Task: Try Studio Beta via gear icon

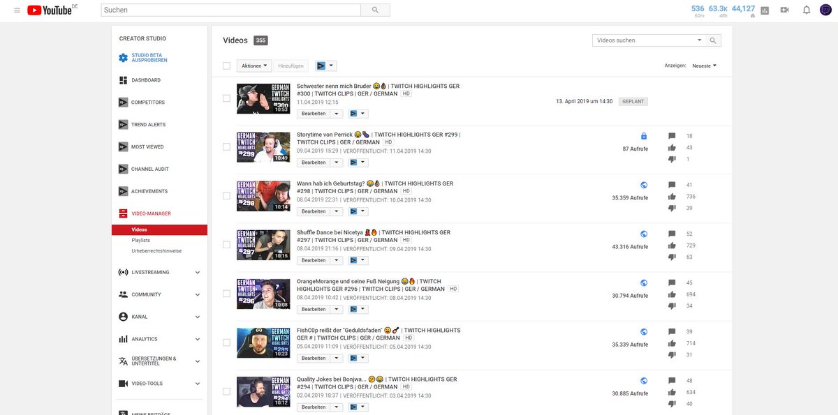Action: point(123,58)
